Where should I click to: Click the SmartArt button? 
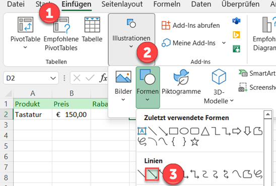[257, 73]
